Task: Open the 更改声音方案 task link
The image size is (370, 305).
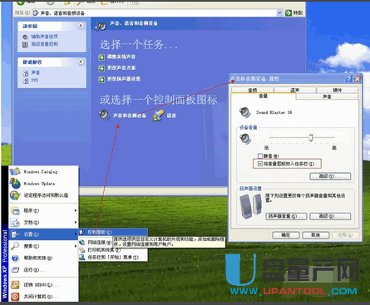Action: click(121, 68)
